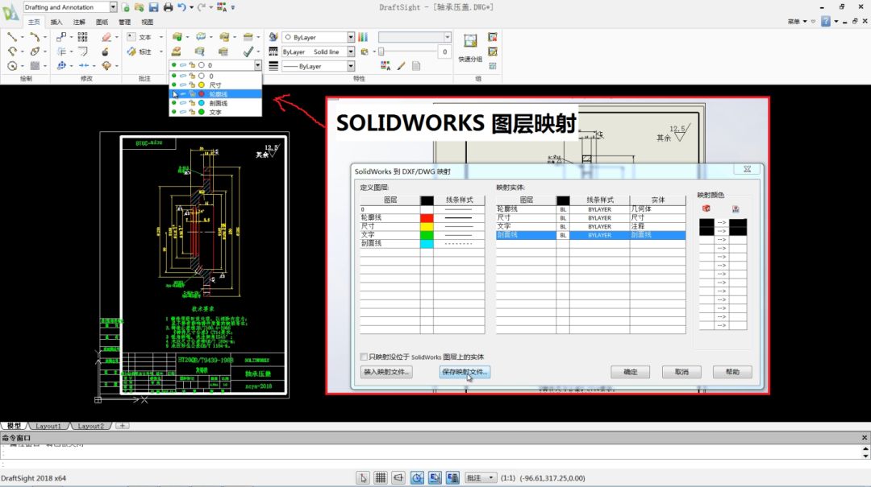Click the transparency value field showing 0
This screenshot has width=871, height=487.
pos(444,52)
